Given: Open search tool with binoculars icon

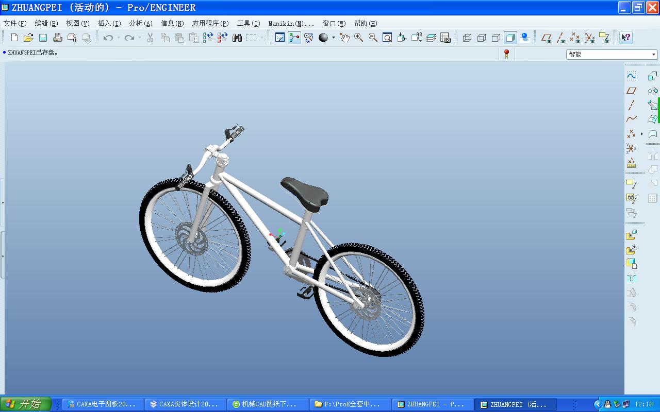Looking at the screenshot, I should (237, 38).
